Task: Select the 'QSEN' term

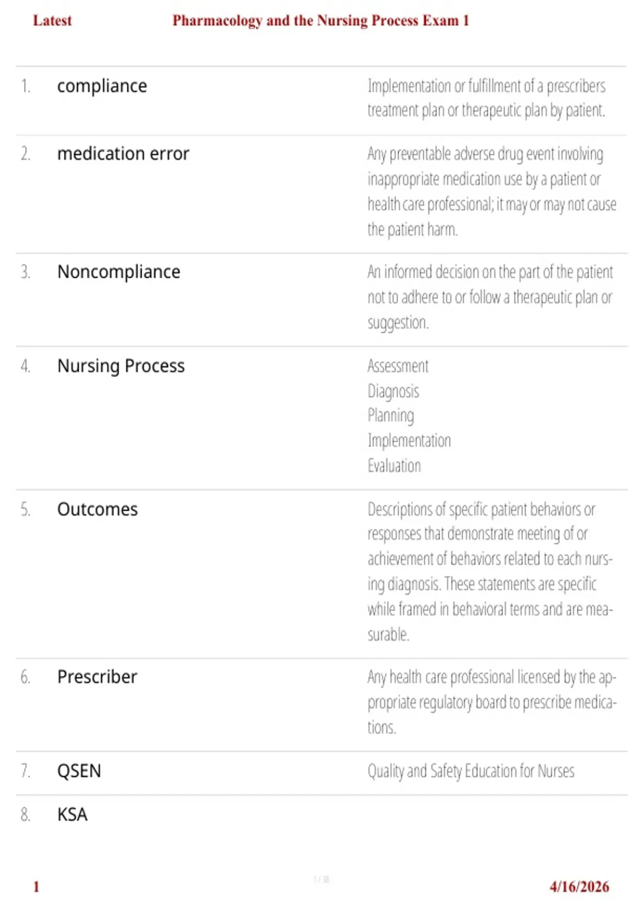Action: tap(79, 771)
